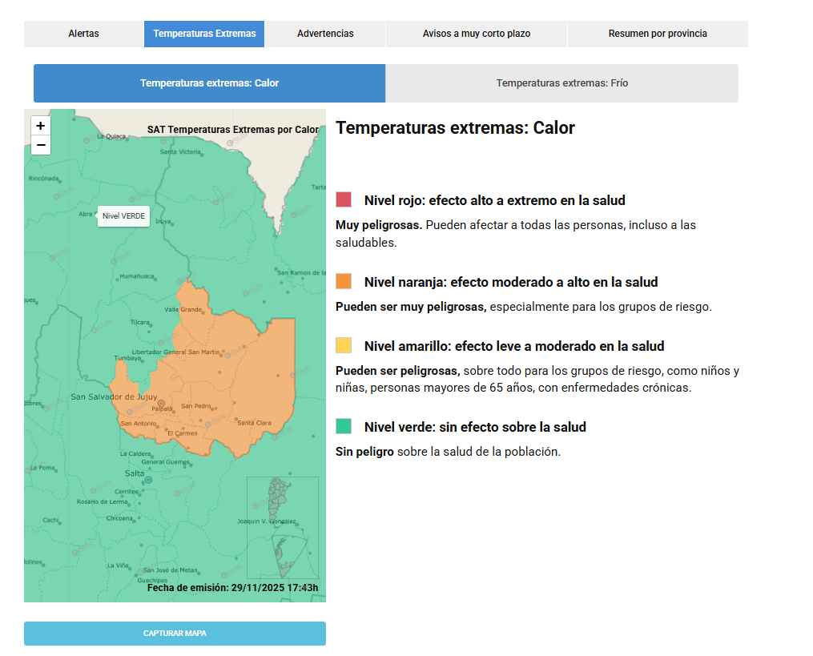Click the Argentina inset minimap
Screen dimensions: 813x656
[x=282, y=528]
